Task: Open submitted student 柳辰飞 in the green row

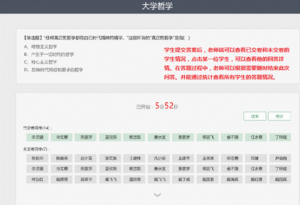Action: [207, 137]
